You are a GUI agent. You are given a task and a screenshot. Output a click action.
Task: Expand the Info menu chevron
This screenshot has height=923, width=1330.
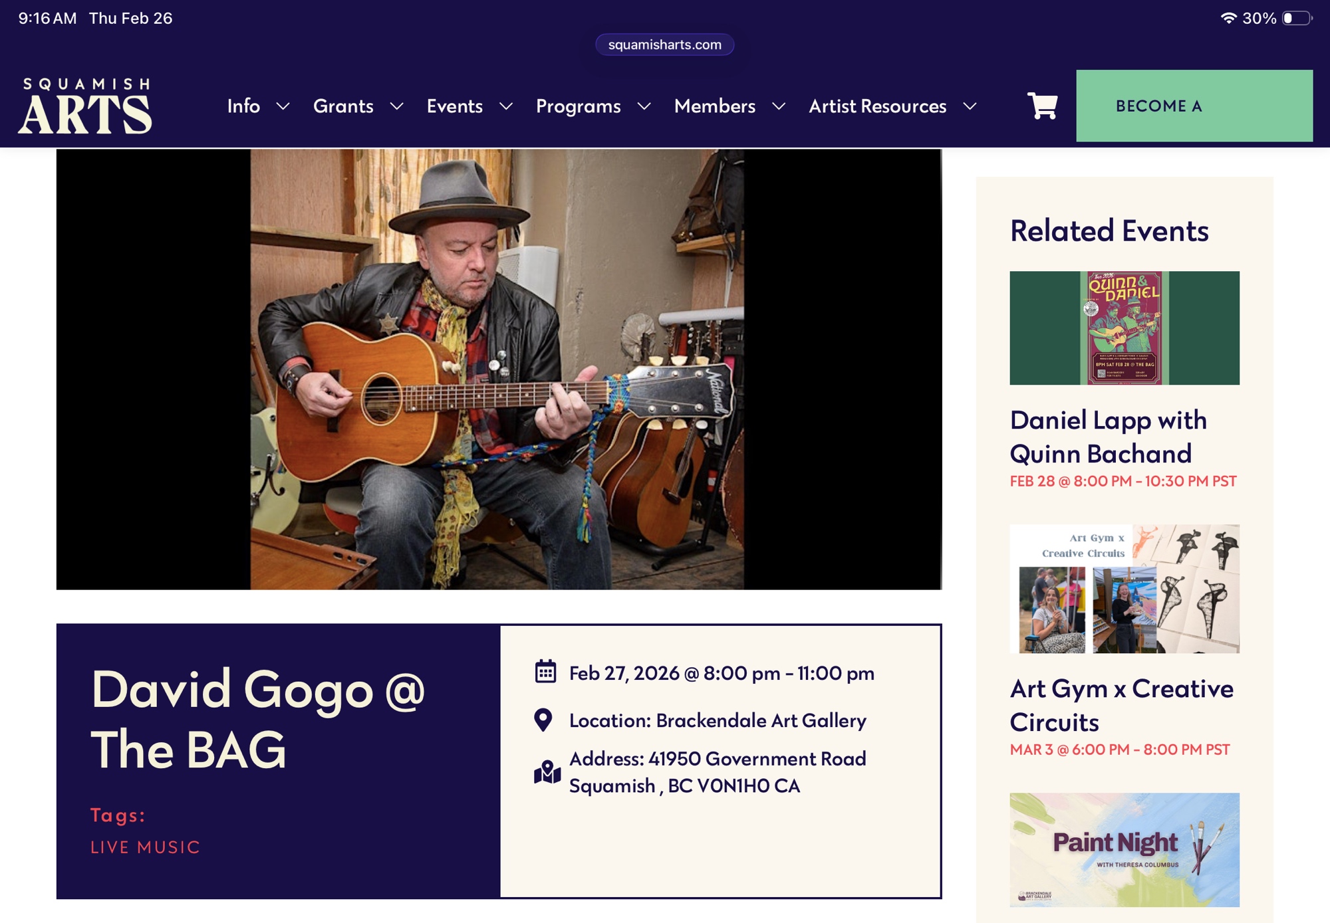(283, 106)
